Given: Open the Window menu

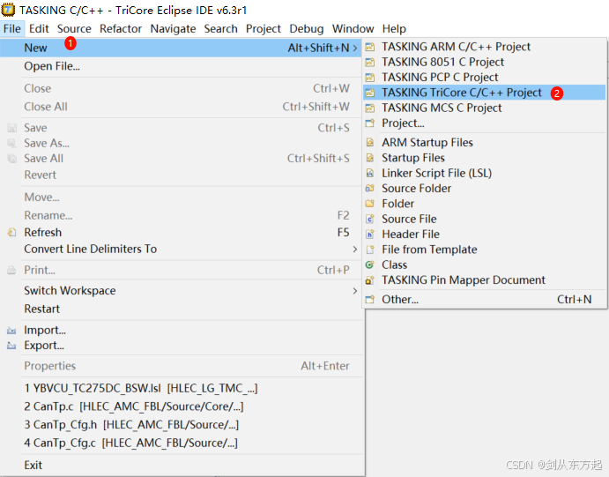Looking at the screenshot, I should (x=353, y=29).
